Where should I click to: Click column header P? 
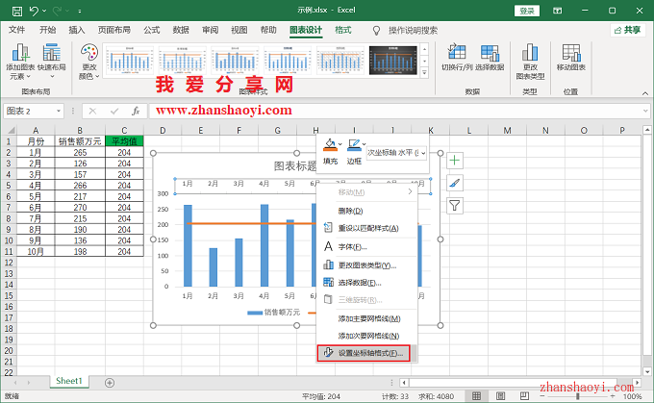point(622,130)
